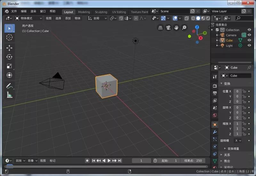Switch to the Sculpting workspace tab
The height and width of the screenshot is (176, 256).
point(101,12)
